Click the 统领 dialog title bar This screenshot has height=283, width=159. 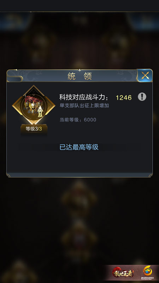(79, 76)
